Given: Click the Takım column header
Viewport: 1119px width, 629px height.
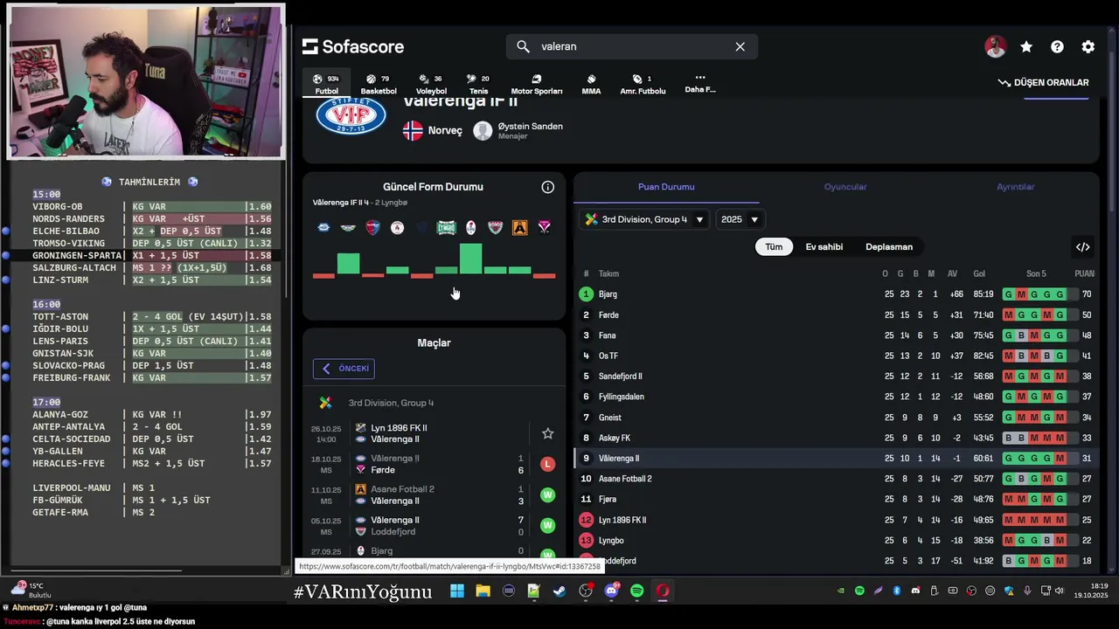Looking at the screenshot, I should coord(608,274).
